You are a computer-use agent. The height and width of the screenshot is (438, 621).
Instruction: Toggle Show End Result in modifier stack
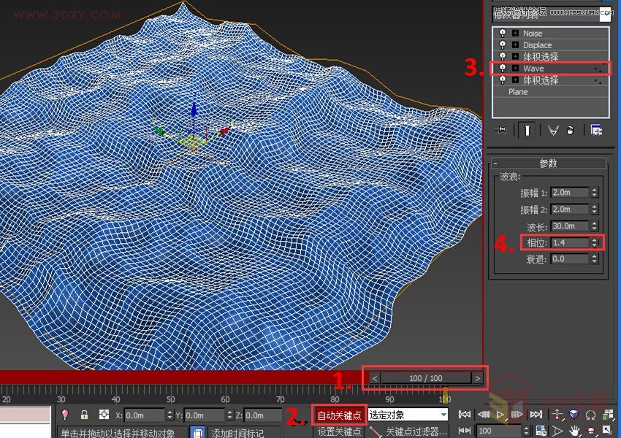click(527, 130)
